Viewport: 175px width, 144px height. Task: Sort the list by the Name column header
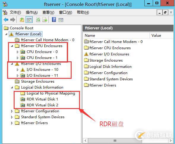click(x=116, y=36)
